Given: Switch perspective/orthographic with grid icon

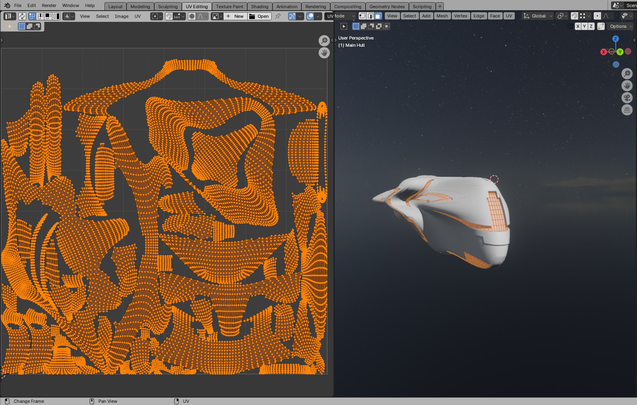Looking at the screenshot, I should tap(627, 110).
